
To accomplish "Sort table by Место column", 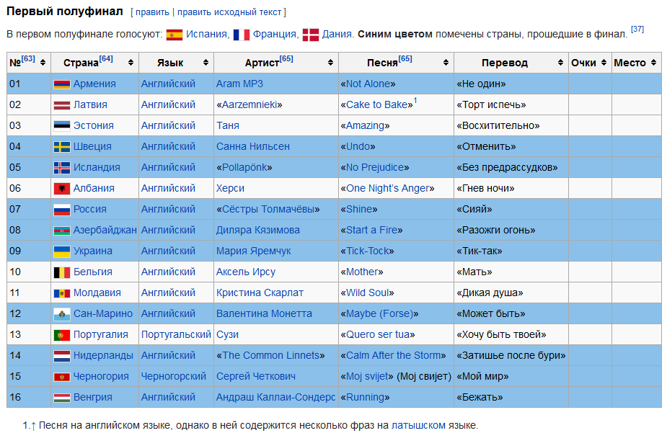I will pos(653,63).
